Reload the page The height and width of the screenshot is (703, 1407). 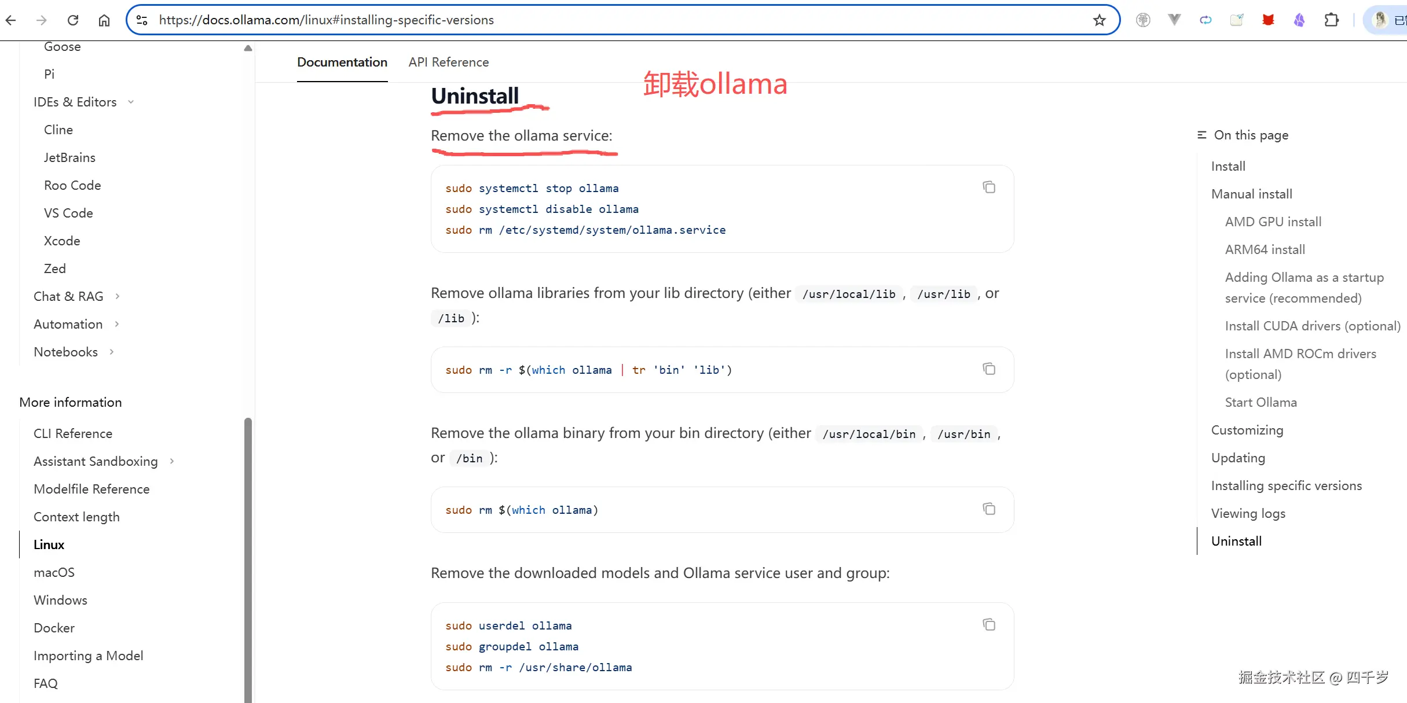pos(73,20)
